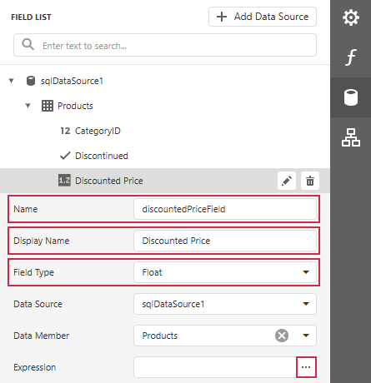Click the empty Expression input field
The width and height of the screenshot is (371, 383).
(x=215, y=367)
